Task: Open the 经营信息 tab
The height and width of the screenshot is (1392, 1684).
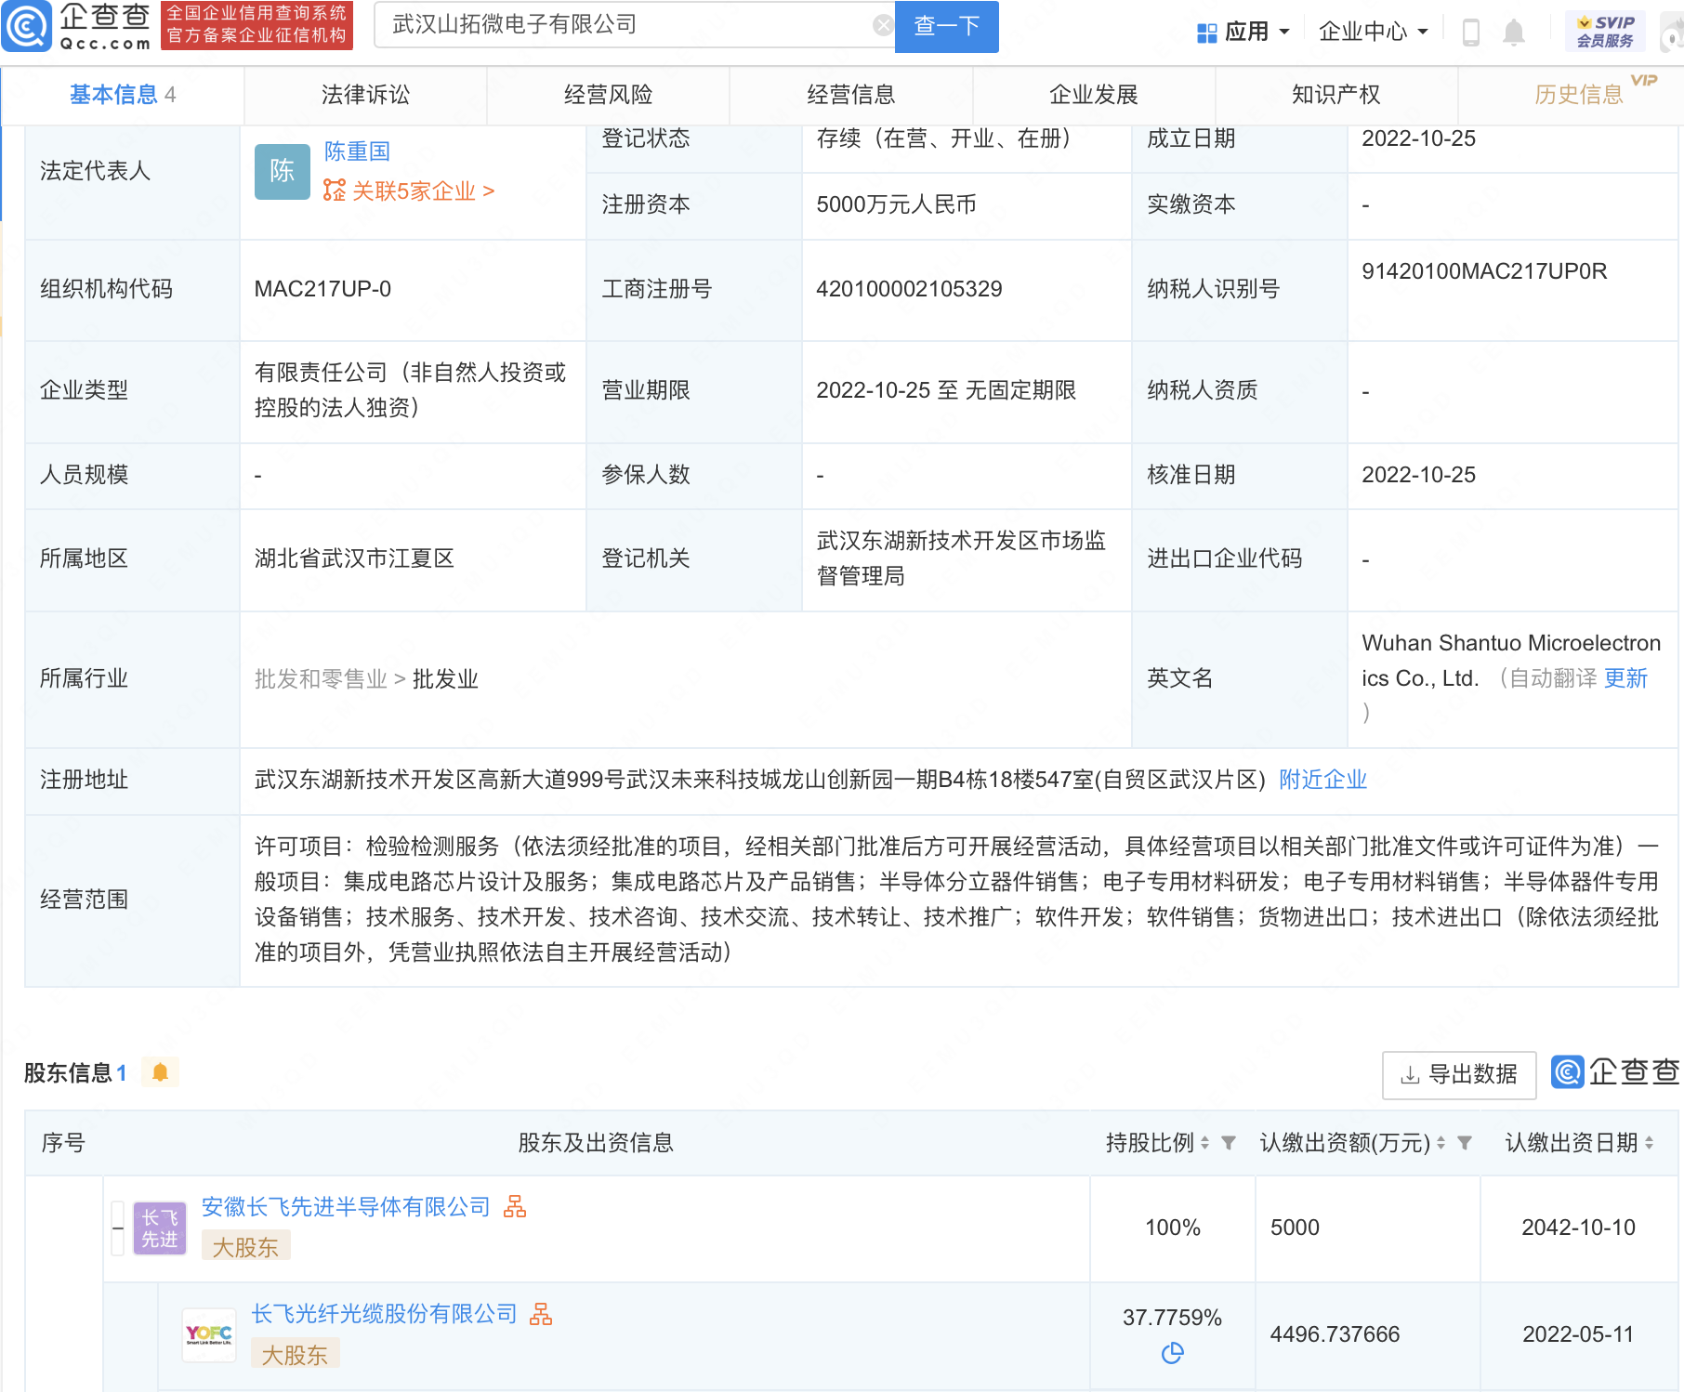Action: click(850, 95)
